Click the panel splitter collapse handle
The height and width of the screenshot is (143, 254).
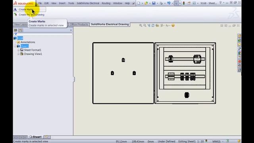coord(74,79)
